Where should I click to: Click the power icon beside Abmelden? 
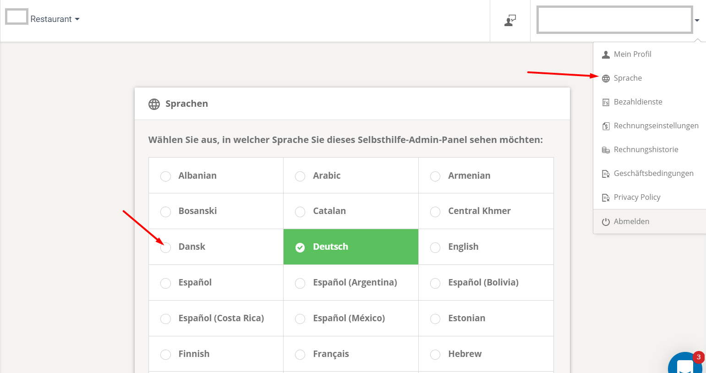pos(606,221)
